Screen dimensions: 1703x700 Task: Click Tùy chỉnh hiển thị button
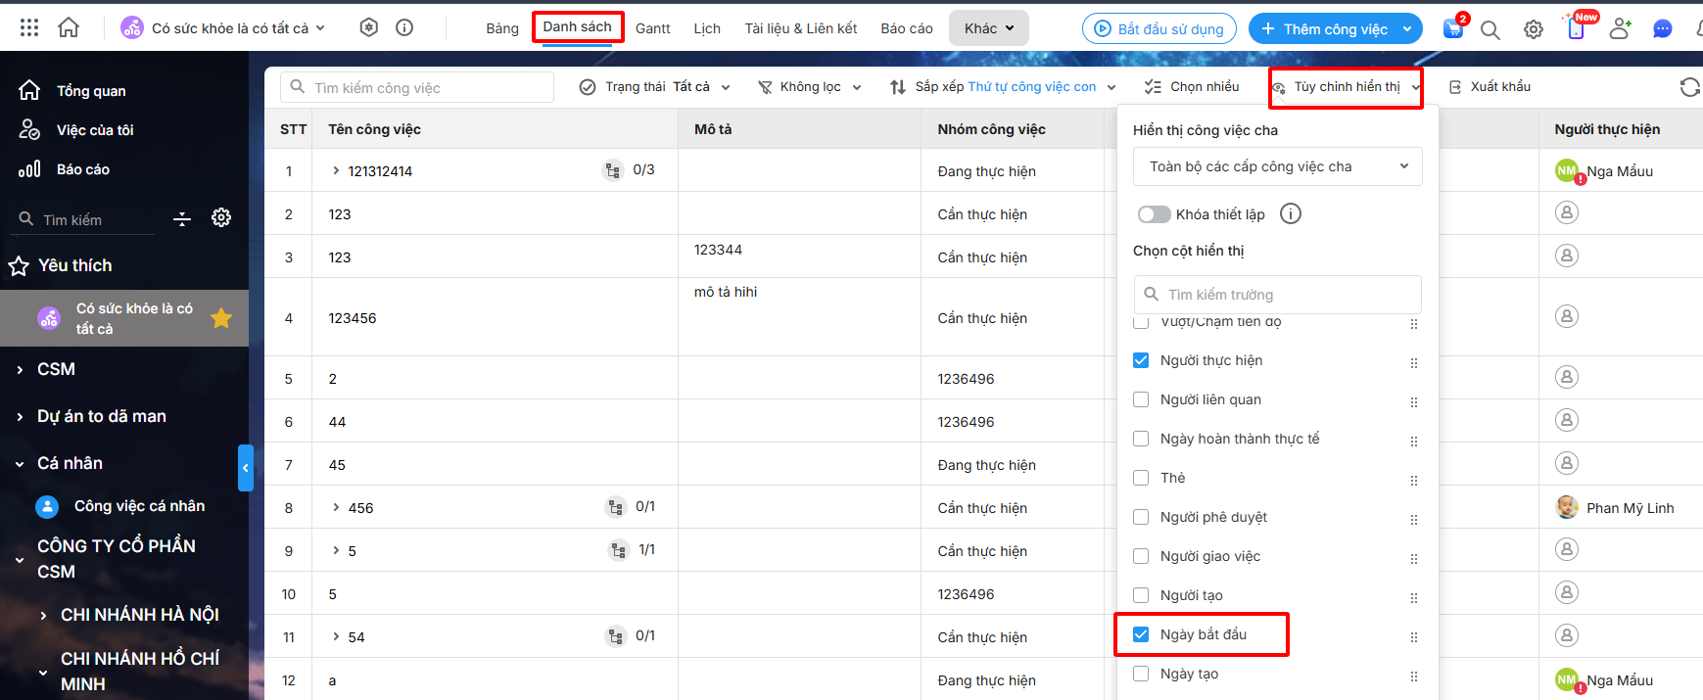tap(1347, 87)
